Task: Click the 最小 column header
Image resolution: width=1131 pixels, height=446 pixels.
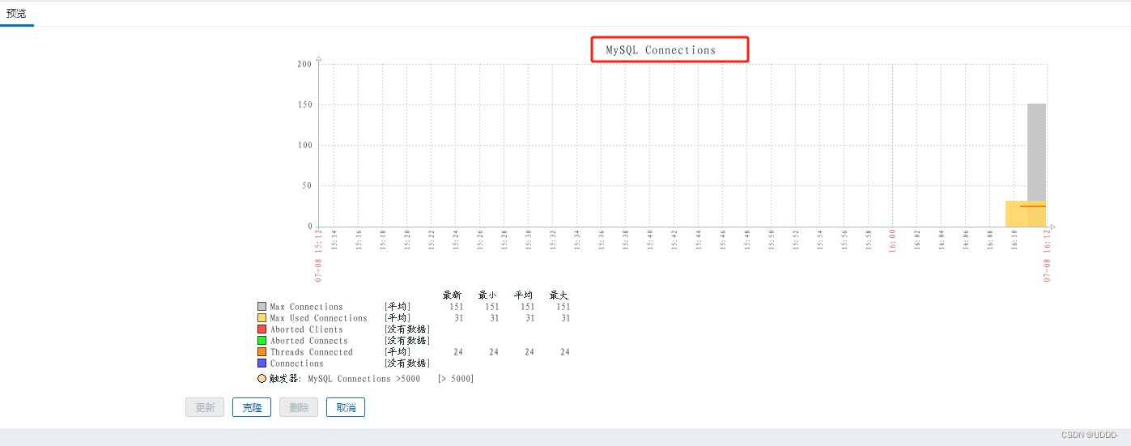Action: click(488, 295)
